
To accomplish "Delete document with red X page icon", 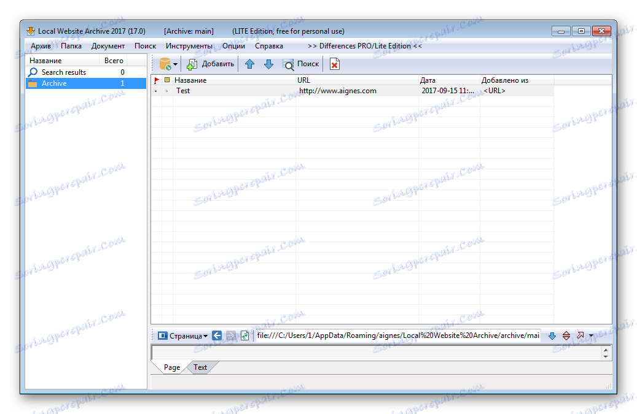I will pyautogui.click(x=334, y=64).
